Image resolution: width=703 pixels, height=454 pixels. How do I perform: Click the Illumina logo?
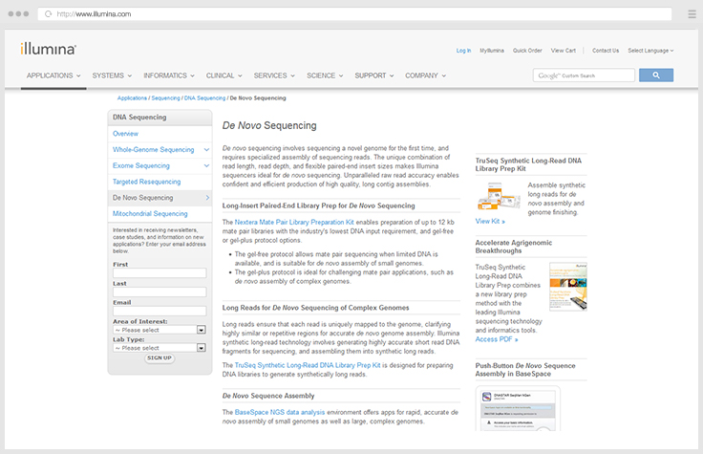tap(48, 48)
